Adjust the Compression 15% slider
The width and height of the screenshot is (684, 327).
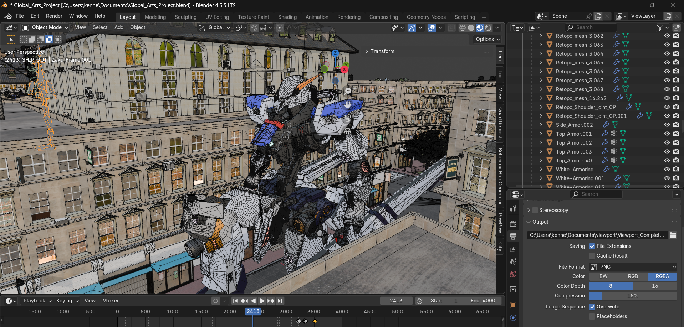click(633, 296)
